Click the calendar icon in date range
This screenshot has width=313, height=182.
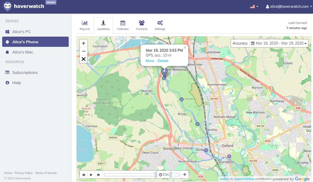coord(253,43)
